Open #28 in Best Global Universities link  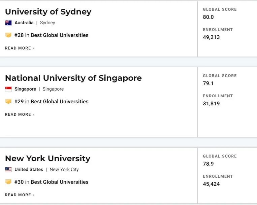click(x=51, y=35)
